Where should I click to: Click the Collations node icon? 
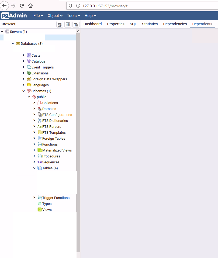pos(39,103)
